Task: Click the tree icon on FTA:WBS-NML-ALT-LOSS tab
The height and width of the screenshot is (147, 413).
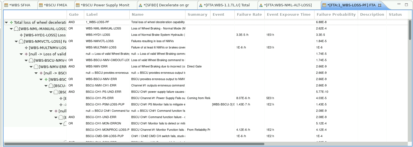Action: pos(261,5)
